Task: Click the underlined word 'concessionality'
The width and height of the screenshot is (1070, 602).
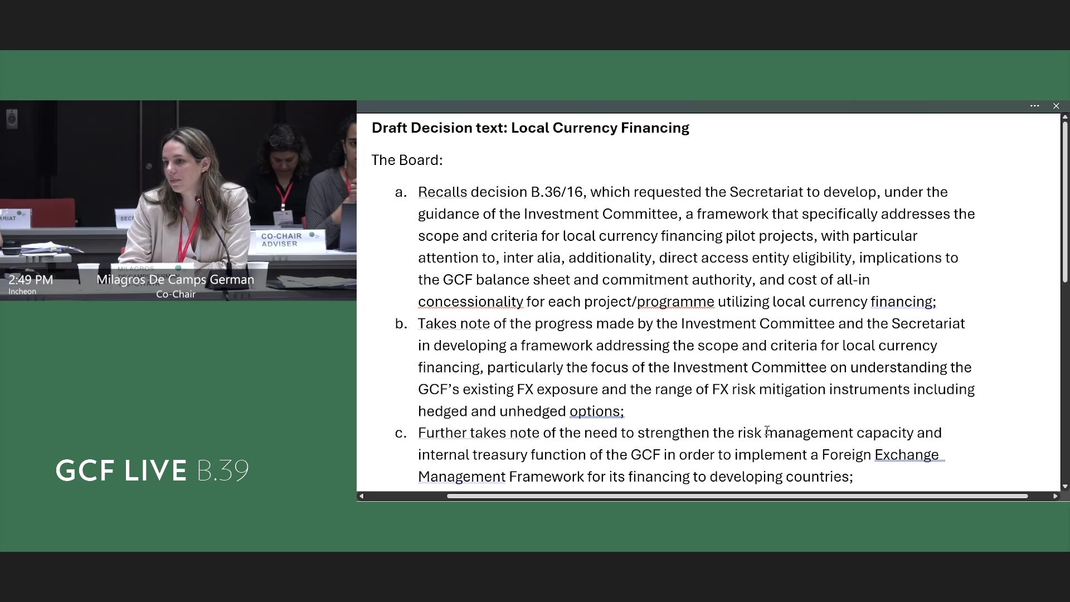Action: (470, 302)
